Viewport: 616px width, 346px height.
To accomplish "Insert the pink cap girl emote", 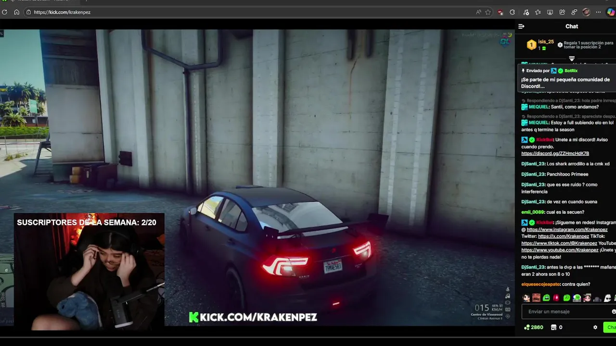I will coord(587,298).
